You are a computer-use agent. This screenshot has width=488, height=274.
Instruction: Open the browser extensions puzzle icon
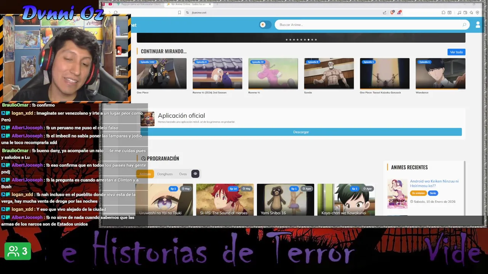click(443, 13)
